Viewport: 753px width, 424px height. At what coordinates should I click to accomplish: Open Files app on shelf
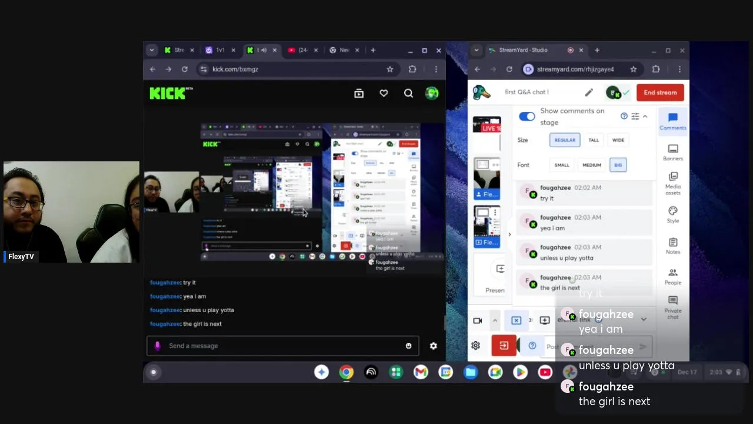[x=471, y=372]
